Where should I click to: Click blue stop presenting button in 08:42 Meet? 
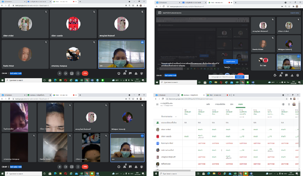[x=230, y=61]
